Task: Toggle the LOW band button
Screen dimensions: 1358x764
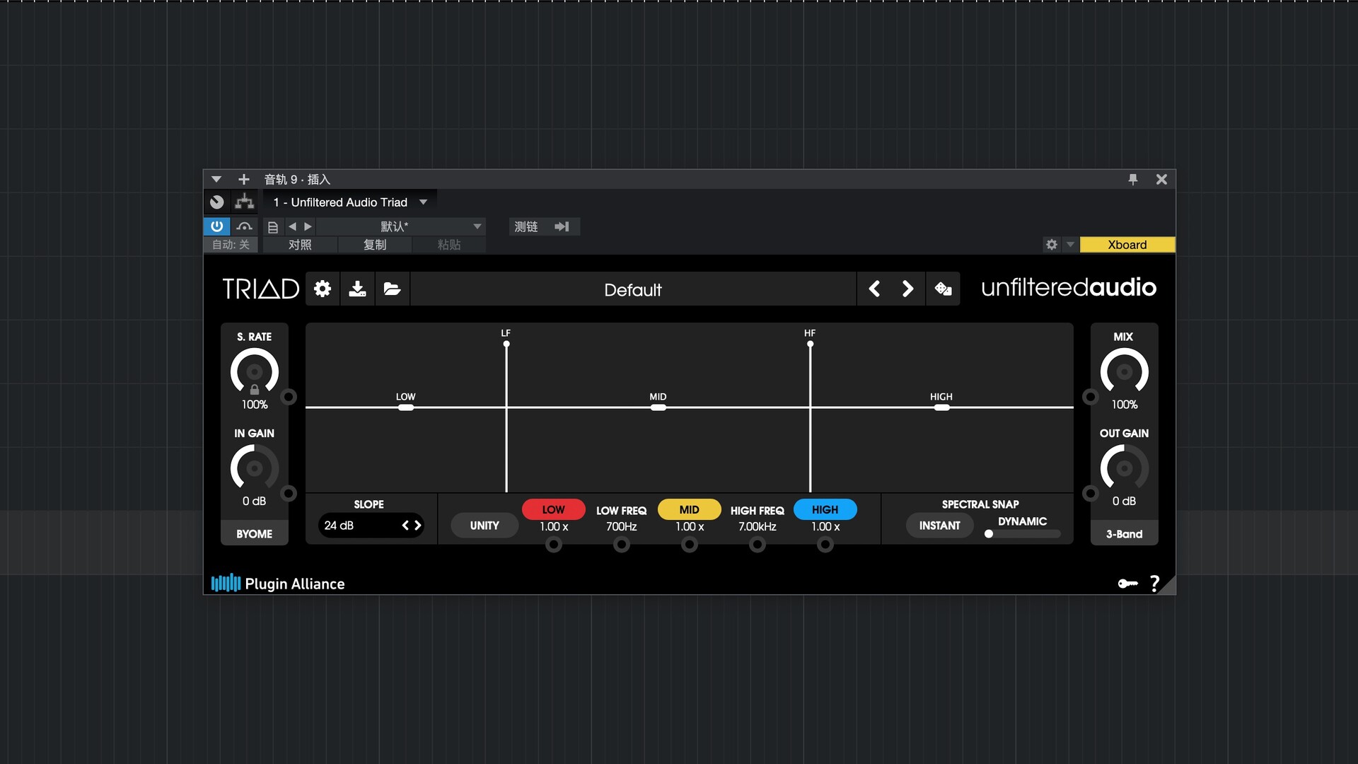Action: pos(554,509)
